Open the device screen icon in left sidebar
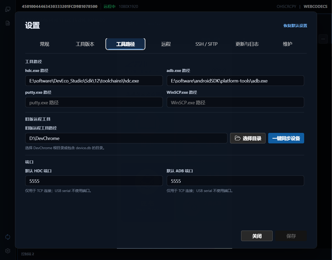This screenshot has height=260, width=332. pos(8,9)
